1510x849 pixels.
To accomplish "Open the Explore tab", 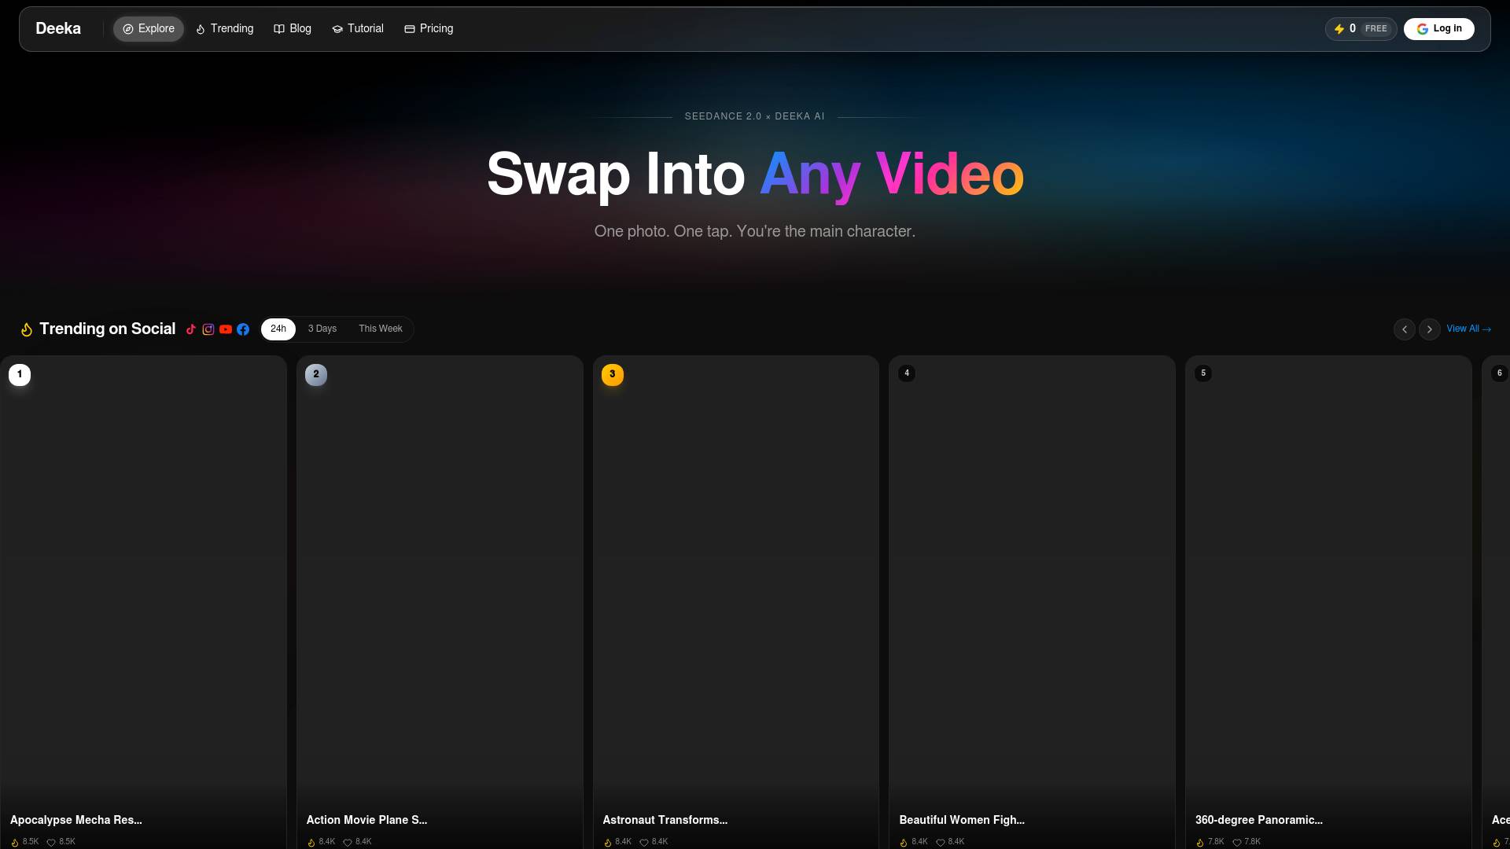I will 149,29.
